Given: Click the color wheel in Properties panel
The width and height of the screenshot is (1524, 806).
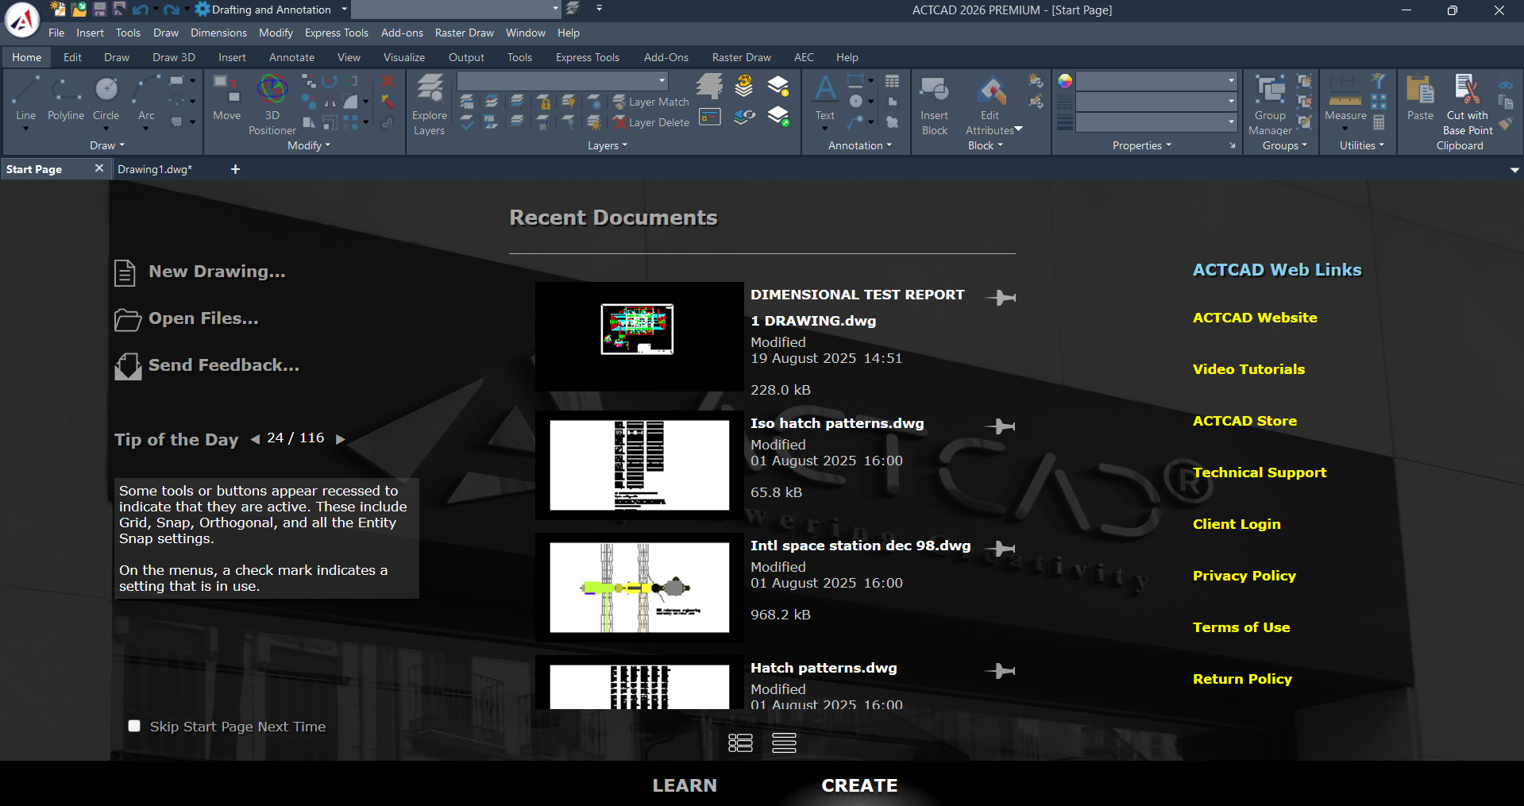Looking at the screenshot, I should coord(1065,81).
